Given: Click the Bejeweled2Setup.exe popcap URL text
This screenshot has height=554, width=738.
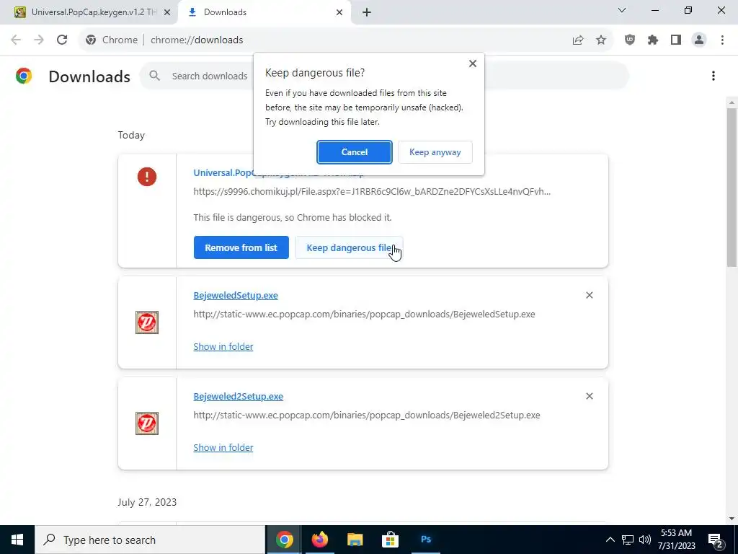Looking at the screenshot, I should click(x=367, y=415).
